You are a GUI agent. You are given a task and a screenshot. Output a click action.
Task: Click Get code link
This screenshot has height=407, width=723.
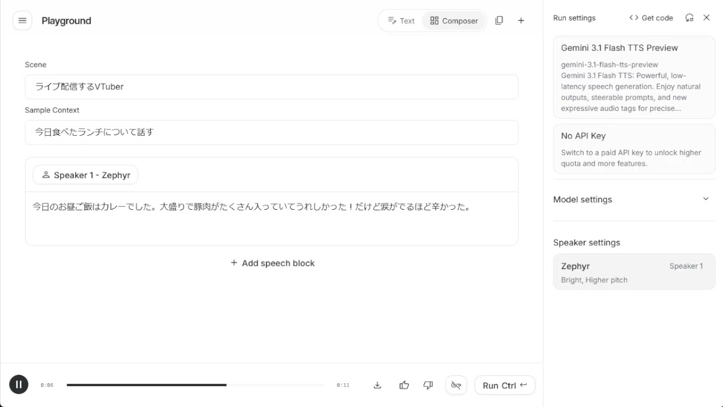(x=651, y=18)
